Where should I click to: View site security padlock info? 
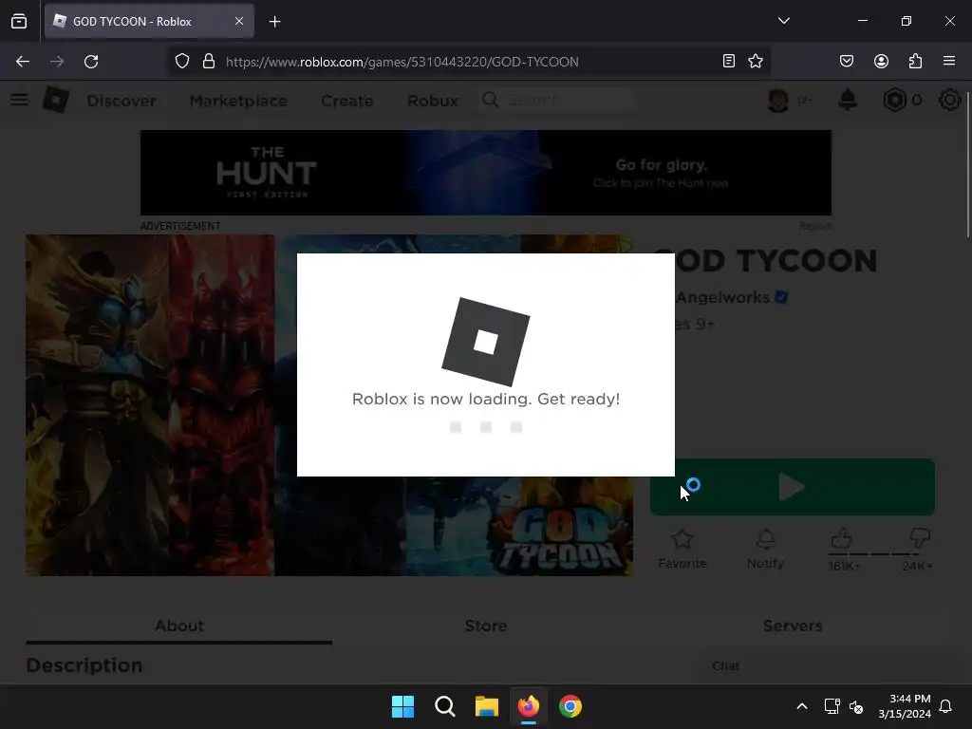[209, 62]
